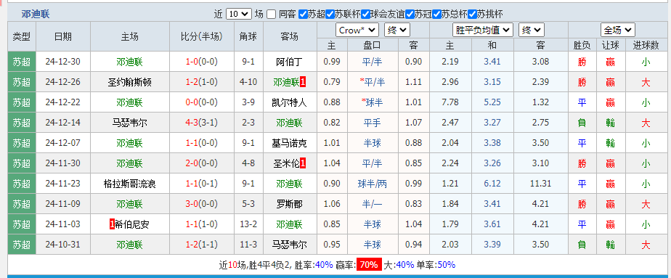Open the 终 dropdown beside 胜平负均值
The height and width of the screenshot is (278, 671).
click(x=532, y=30)
